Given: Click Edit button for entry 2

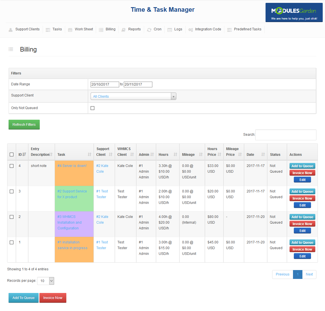Looking at the screenshot, I should 302,231.
